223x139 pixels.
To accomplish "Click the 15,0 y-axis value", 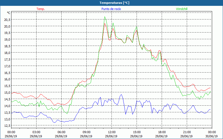I will click(x=8, y=93).
